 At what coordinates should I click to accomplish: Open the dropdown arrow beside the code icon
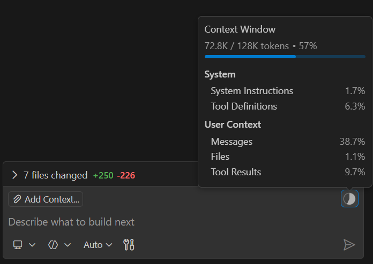point(68,245)
